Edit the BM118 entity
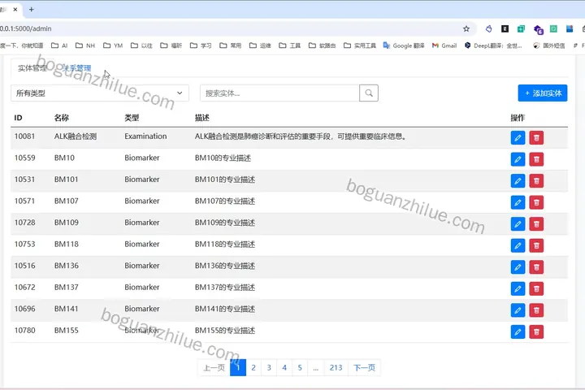Image resolution: width=585 pixels, height=390 pixels. tap(518, 245)
